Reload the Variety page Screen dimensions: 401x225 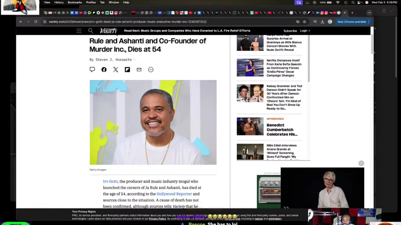coord(36,22)
